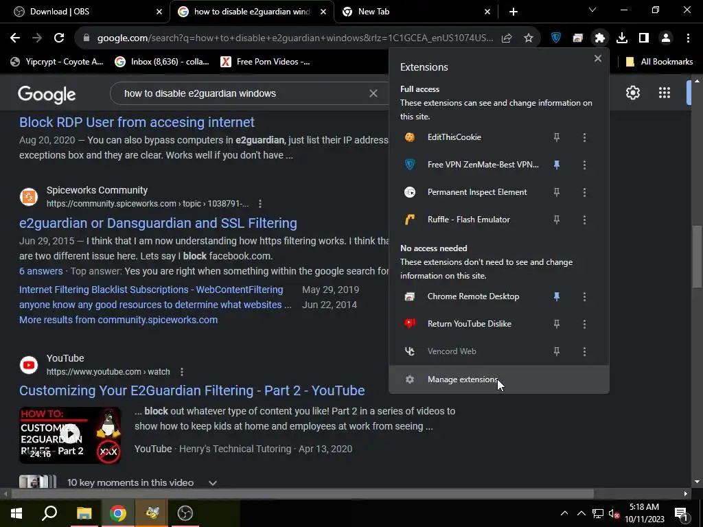Open the All Bookmarks folder
Viewport: 703px width, 527px height.
659,62
